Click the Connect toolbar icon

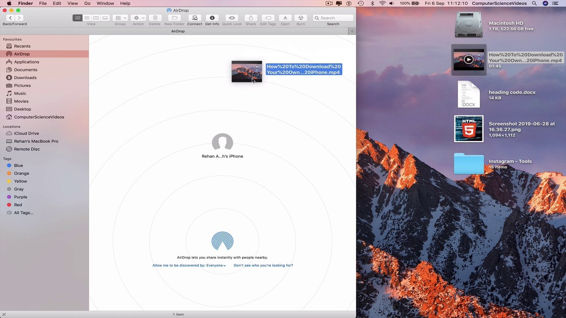coord(195,18)
